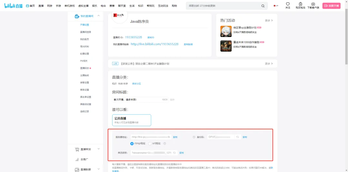The width and height of the screenshot is (348, 172).
Task: Open the 网游 top navigation item
Action: pos(50,6)
